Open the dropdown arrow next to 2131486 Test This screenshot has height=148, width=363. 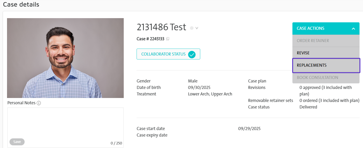tap(197, 28)
